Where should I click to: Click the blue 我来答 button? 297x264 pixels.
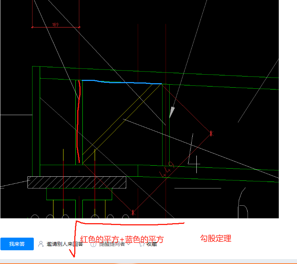coord(17,244)
